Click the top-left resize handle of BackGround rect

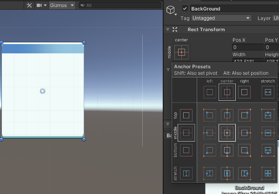(x=1, y=43)
